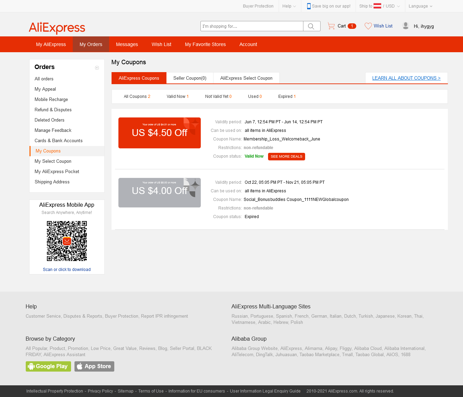Open the App Store badge
The image size is (463, 397).
point(94,366)
